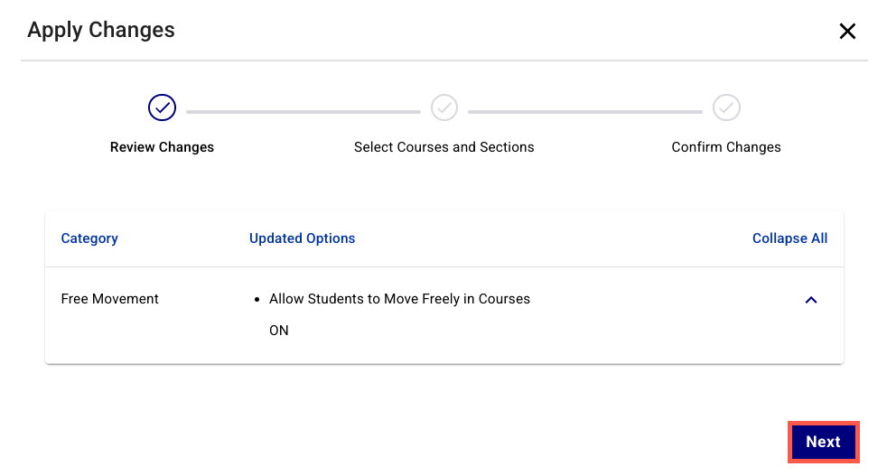Click the bullet point before Allow Students

(x=257, y=299)
